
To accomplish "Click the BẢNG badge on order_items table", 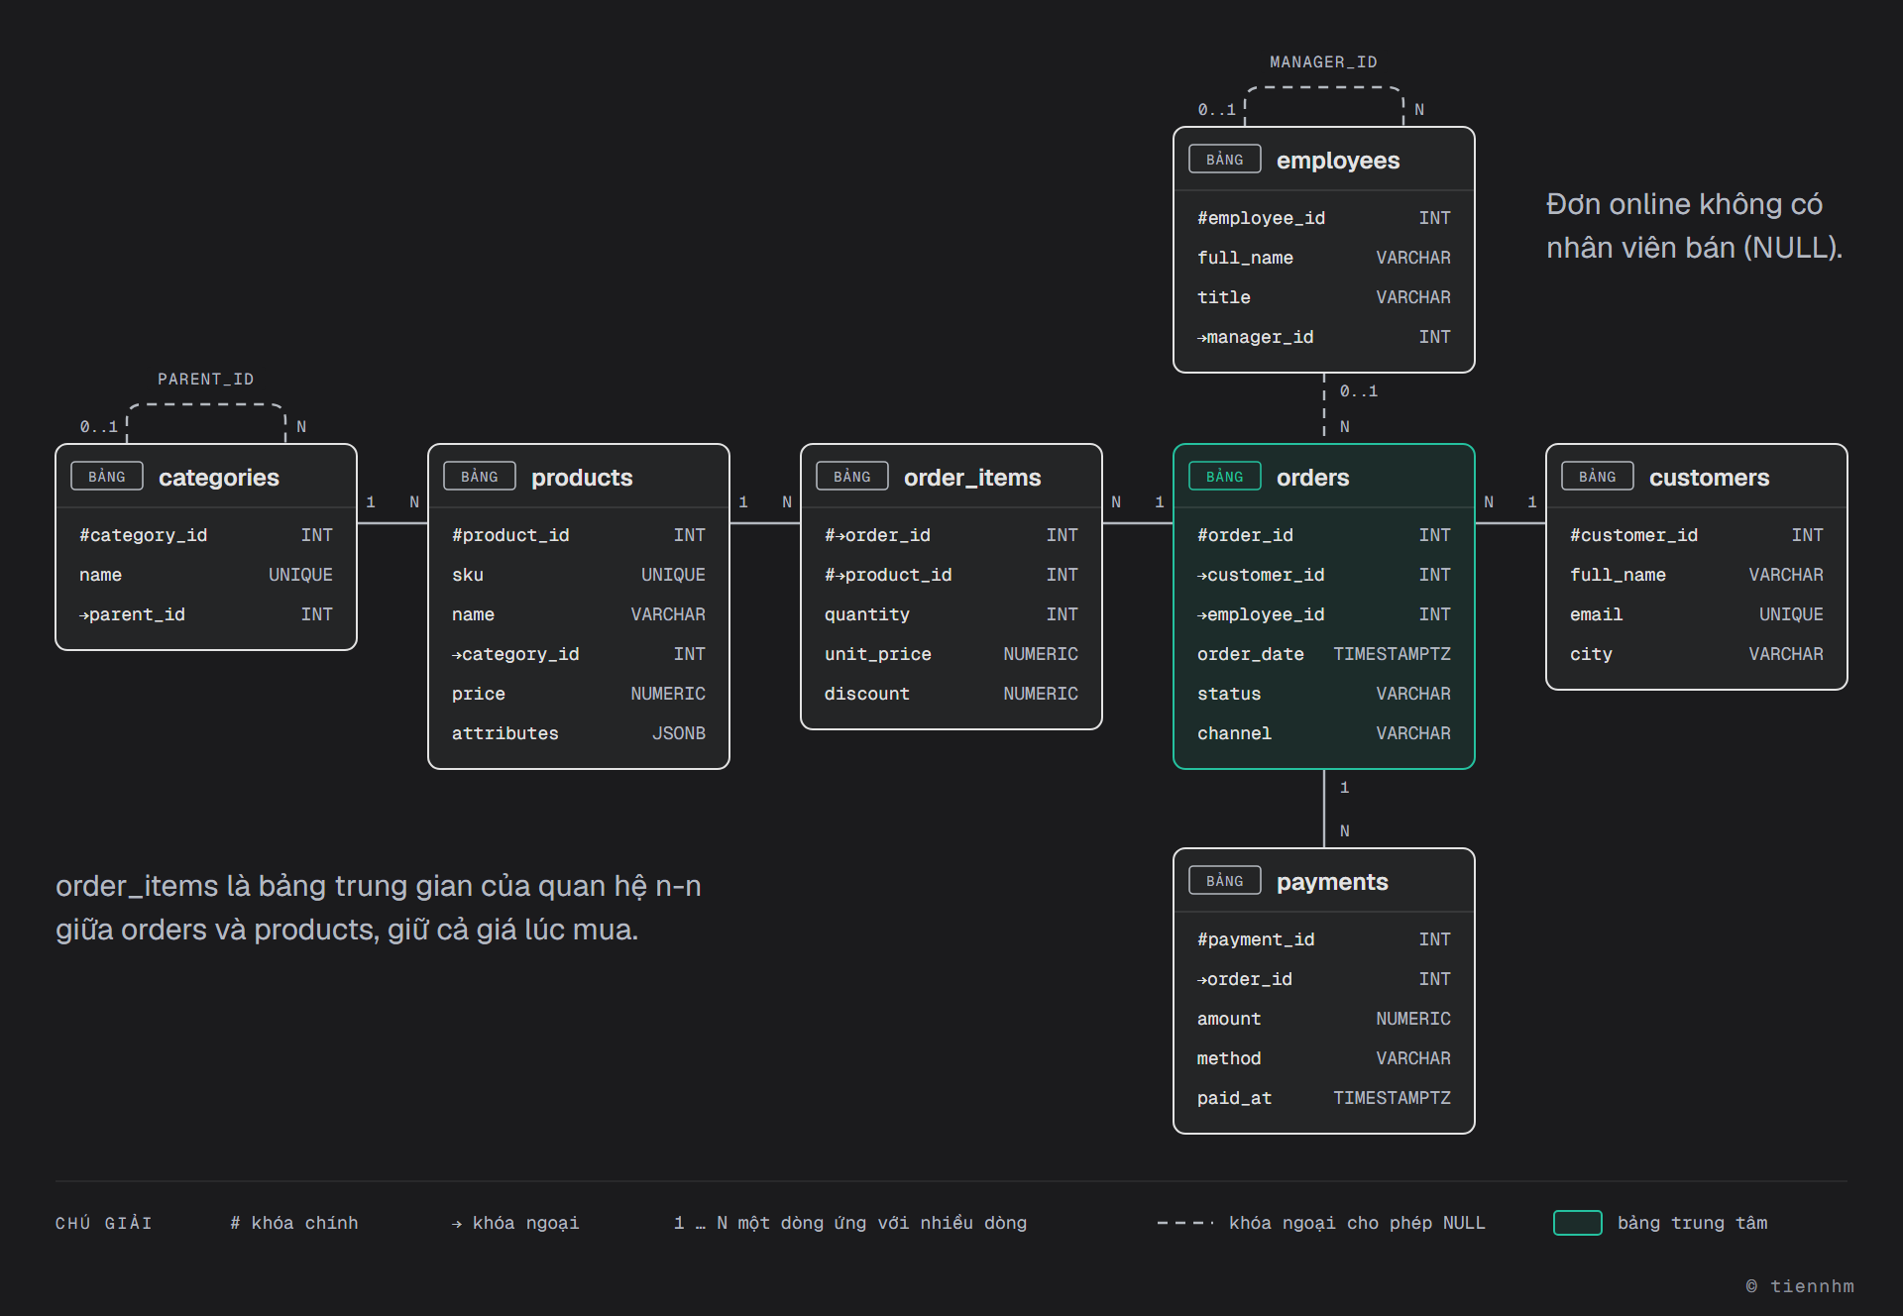I will point(852,477).
